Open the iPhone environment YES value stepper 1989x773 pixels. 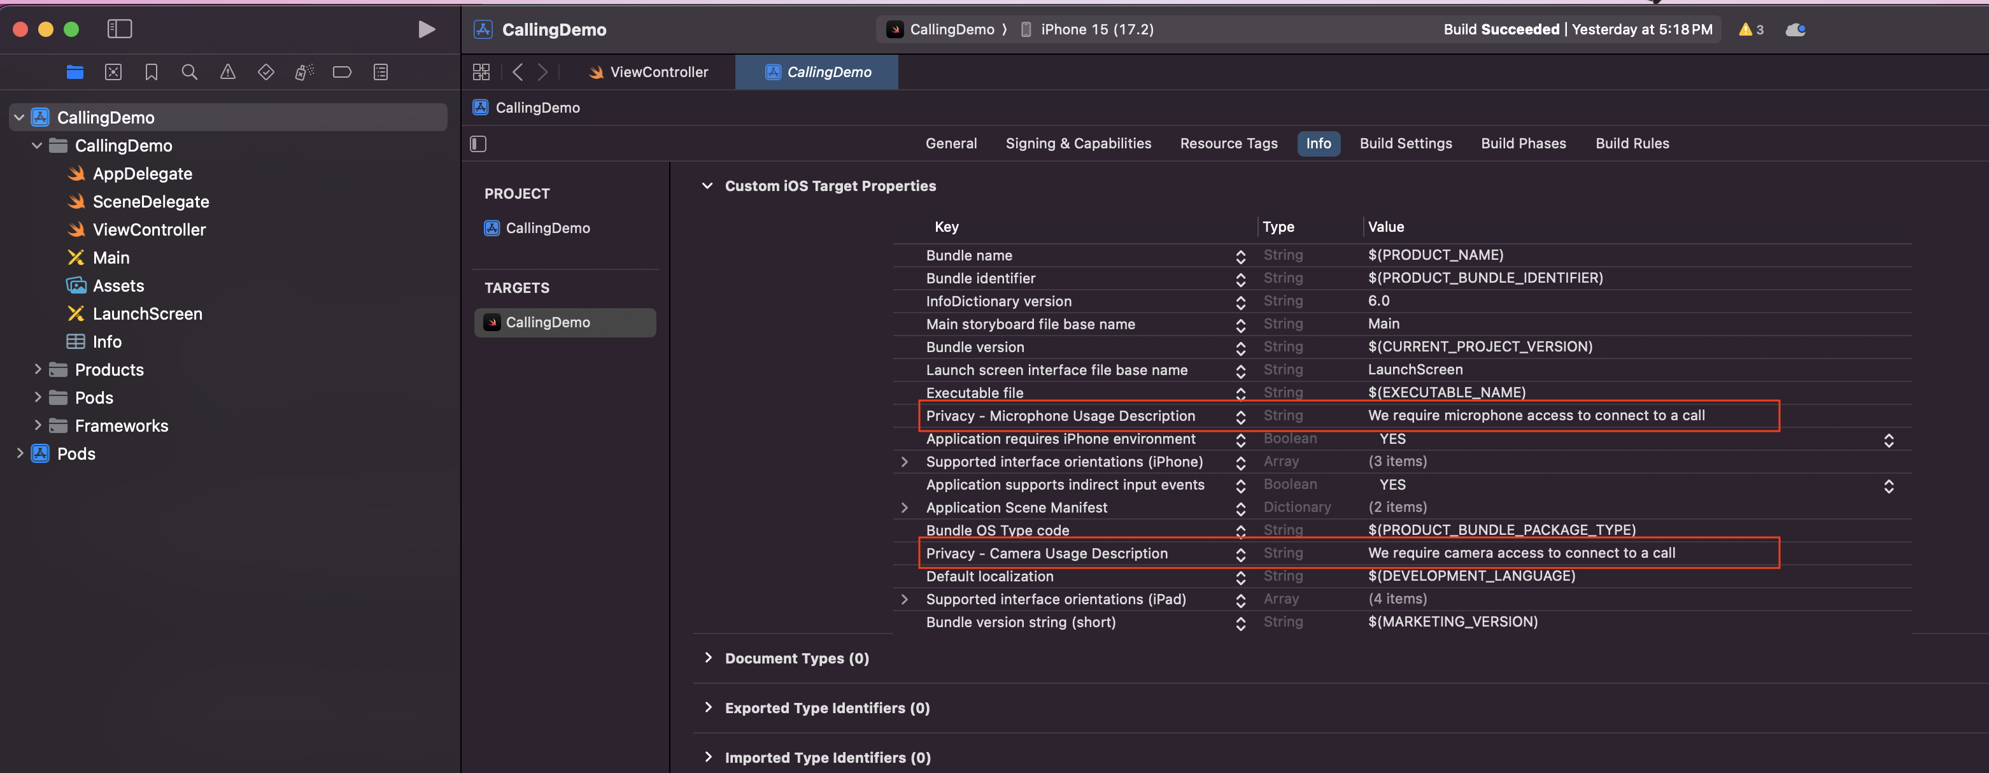(1888, 439)
